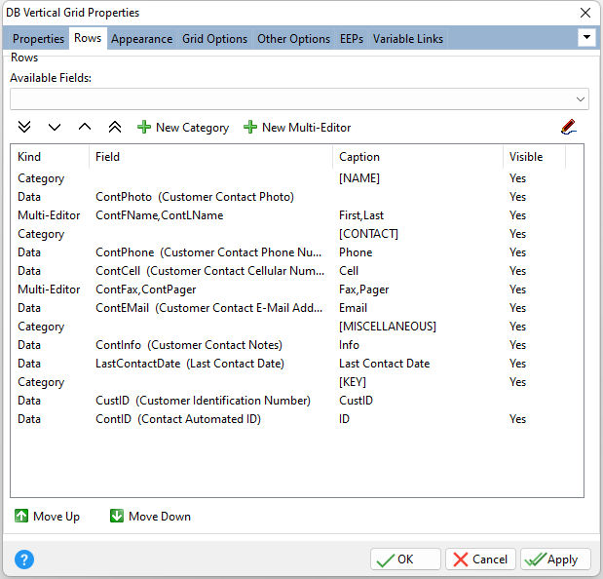Open the Available Fields combo box
Image resolution: width=603 pixels, height=579 pixels.
299,98
